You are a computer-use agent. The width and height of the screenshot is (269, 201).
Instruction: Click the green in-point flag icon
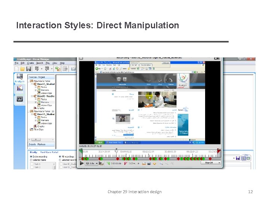tap(108, 163)
